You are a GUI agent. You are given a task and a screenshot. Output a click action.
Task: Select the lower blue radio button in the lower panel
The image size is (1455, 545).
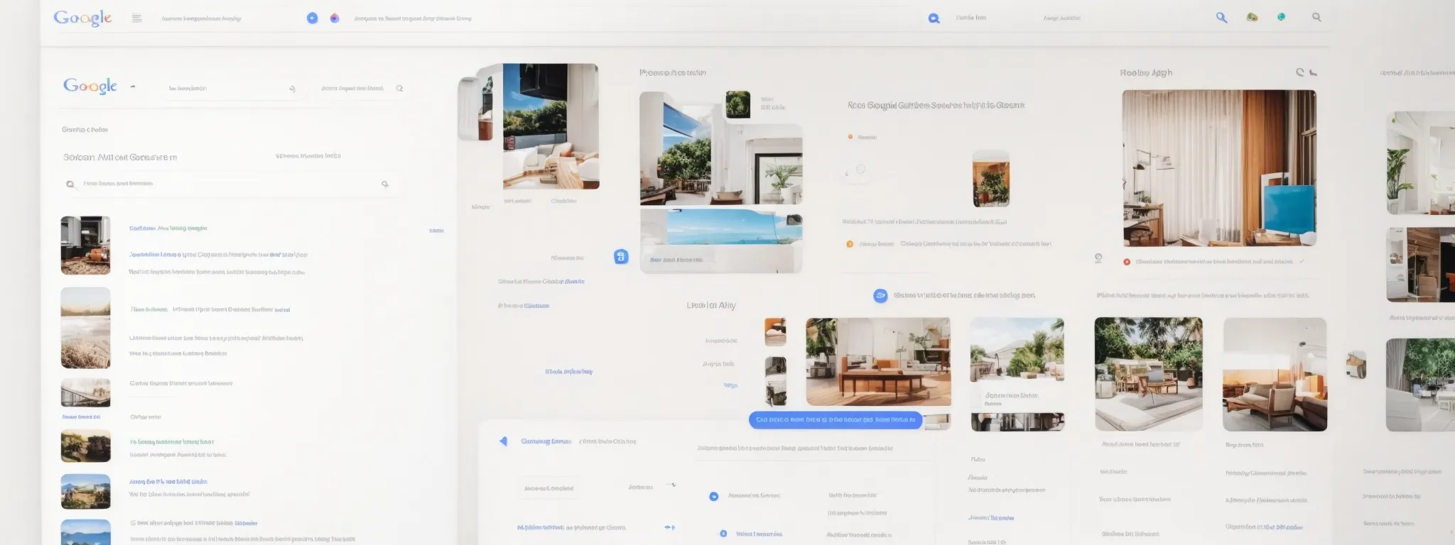723,534
